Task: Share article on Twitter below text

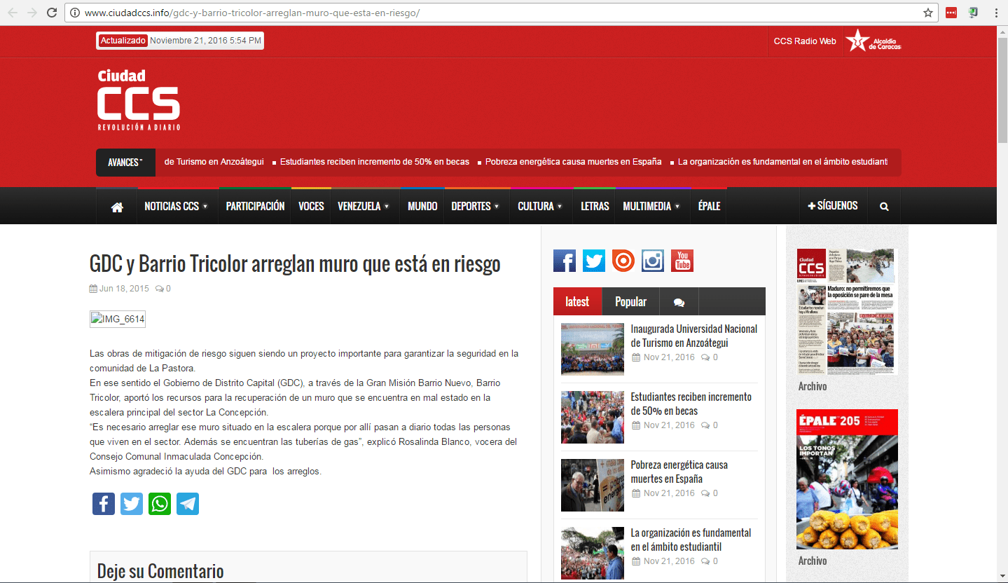Action: point(132,504)
